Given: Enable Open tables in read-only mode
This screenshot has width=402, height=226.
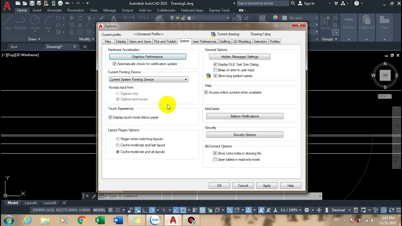Looking at the screenshot, I should point(215,159).
